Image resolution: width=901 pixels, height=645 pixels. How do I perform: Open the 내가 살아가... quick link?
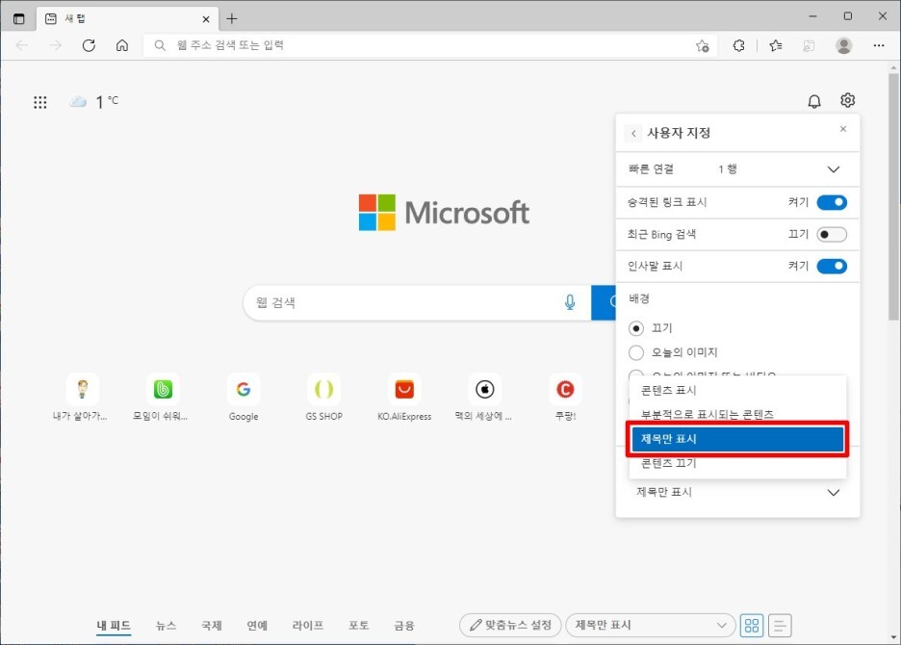81,398
